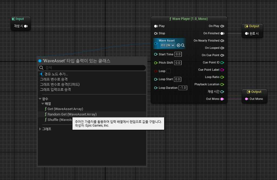The width and height of the screenshot is (277, 180).
Task: Click the Playback Location output pin
Action: [222, 84]
